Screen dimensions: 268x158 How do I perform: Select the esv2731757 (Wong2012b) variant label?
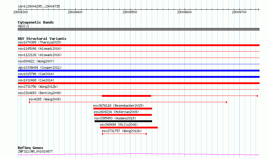coord(122,131)
